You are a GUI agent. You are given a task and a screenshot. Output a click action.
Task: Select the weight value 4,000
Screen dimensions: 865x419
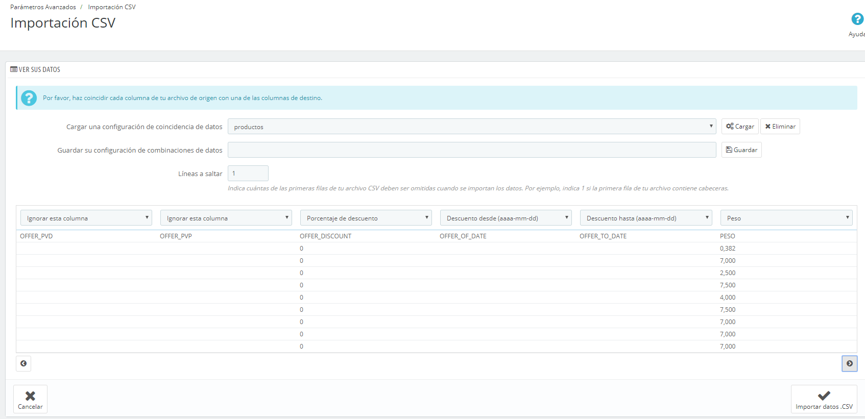click(x=728, y=298)
